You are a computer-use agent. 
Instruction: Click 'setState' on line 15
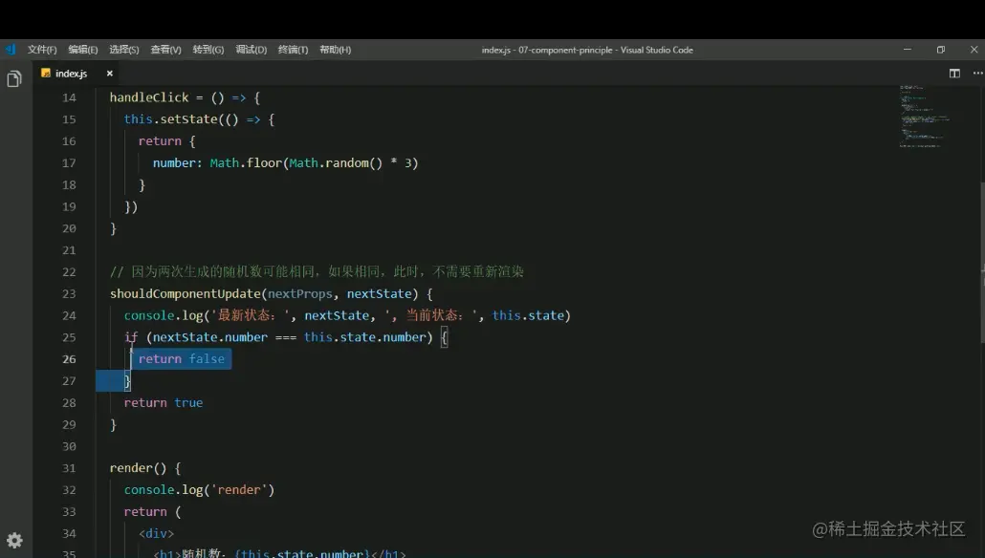click(x=189, y=119)
